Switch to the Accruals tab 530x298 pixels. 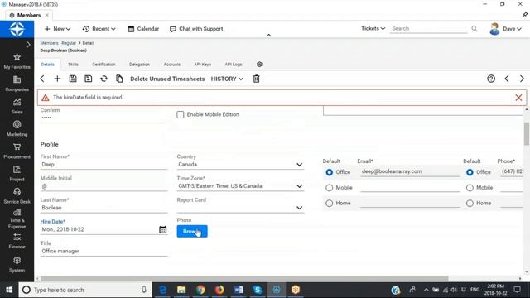coord(171,65)
